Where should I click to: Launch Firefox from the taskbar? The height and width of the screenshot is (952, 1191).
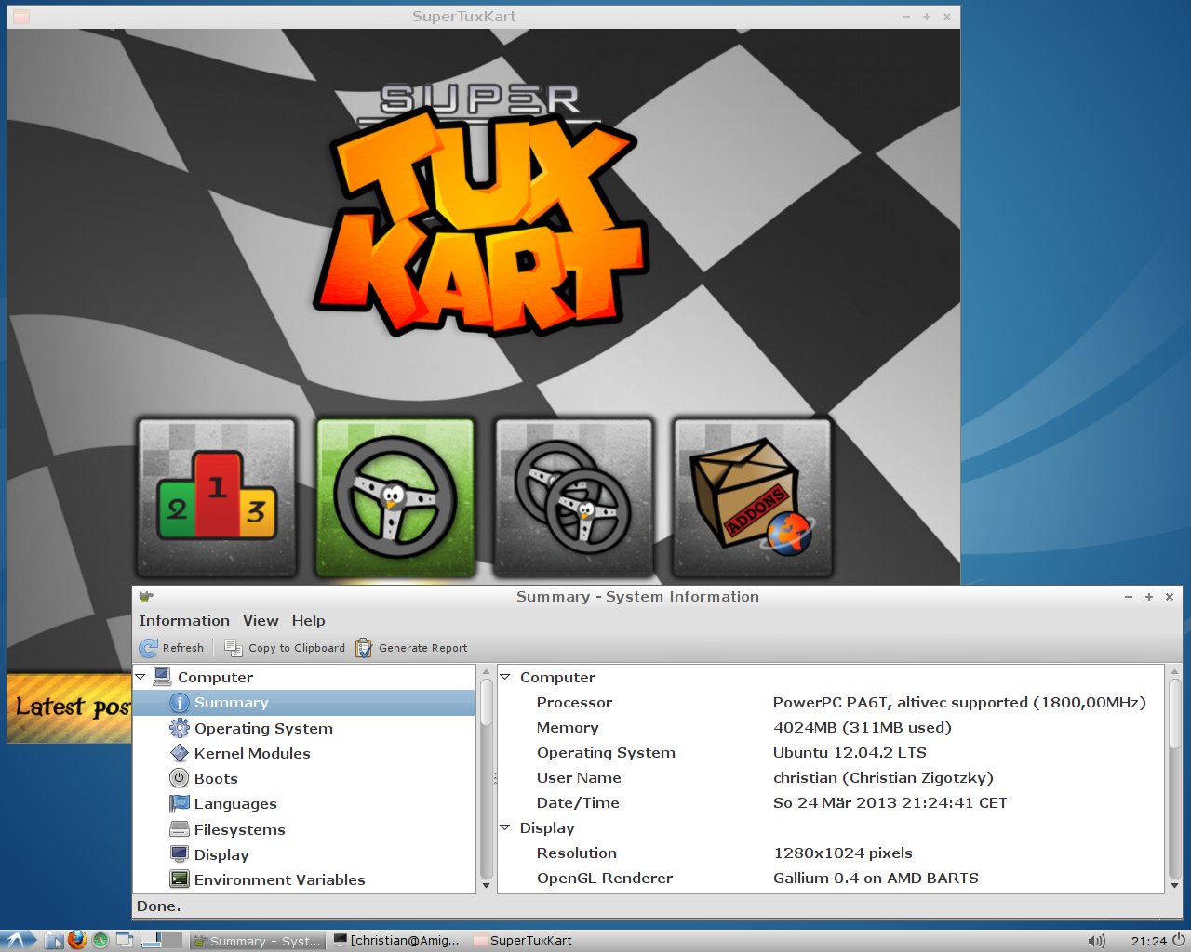click(x=77, y=940)
